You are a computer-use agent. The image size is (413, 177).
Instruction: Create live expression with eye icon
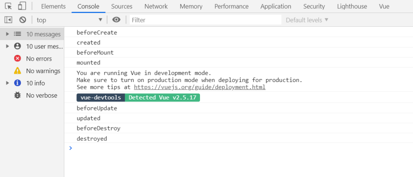[x=116, y=20]
